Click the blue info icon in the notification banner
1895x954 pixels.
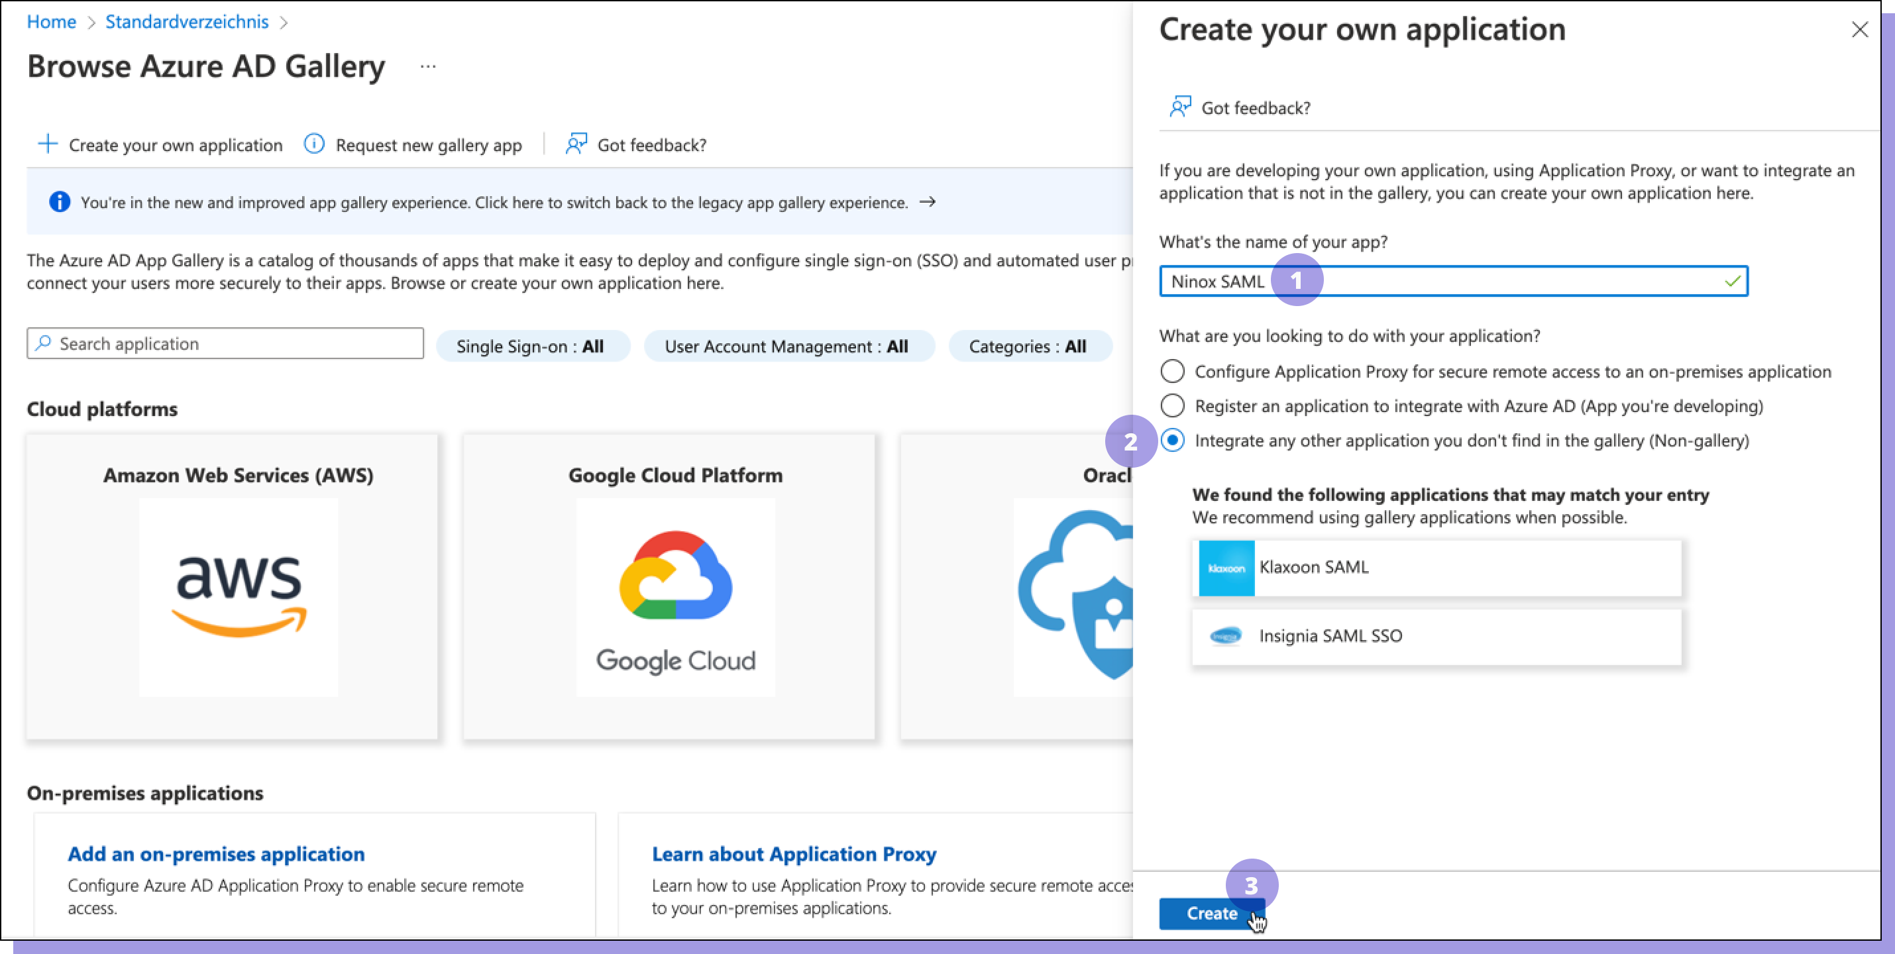(60, 201)
